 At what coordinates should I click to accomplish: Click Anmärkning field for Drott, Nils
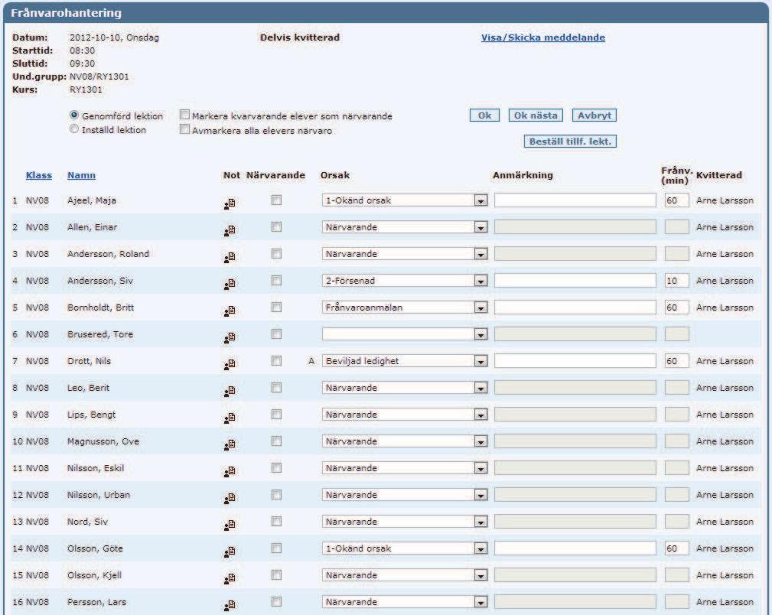(575, 361)
